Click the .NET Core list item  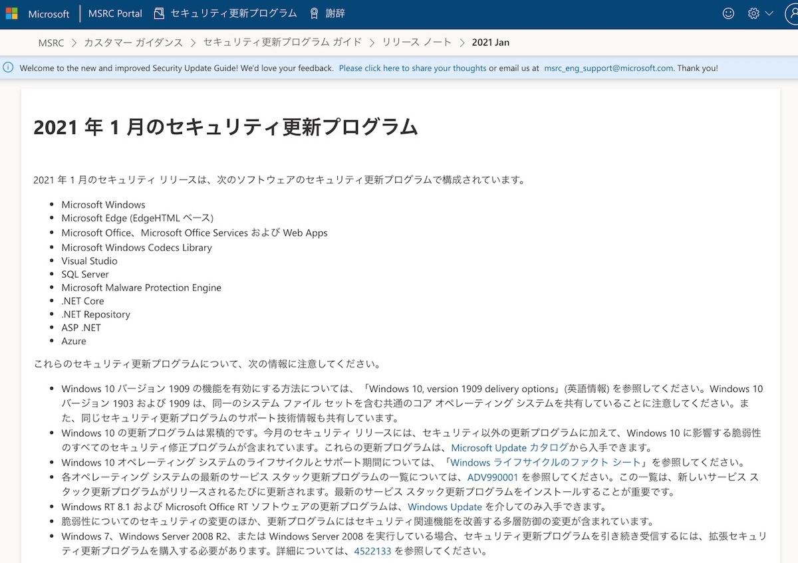click(82, 301)
